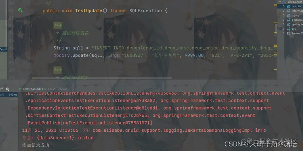Viewport: 303px width, 151px height.
Task: Collapse the @localhost data source node
Action: pos(280,2)
